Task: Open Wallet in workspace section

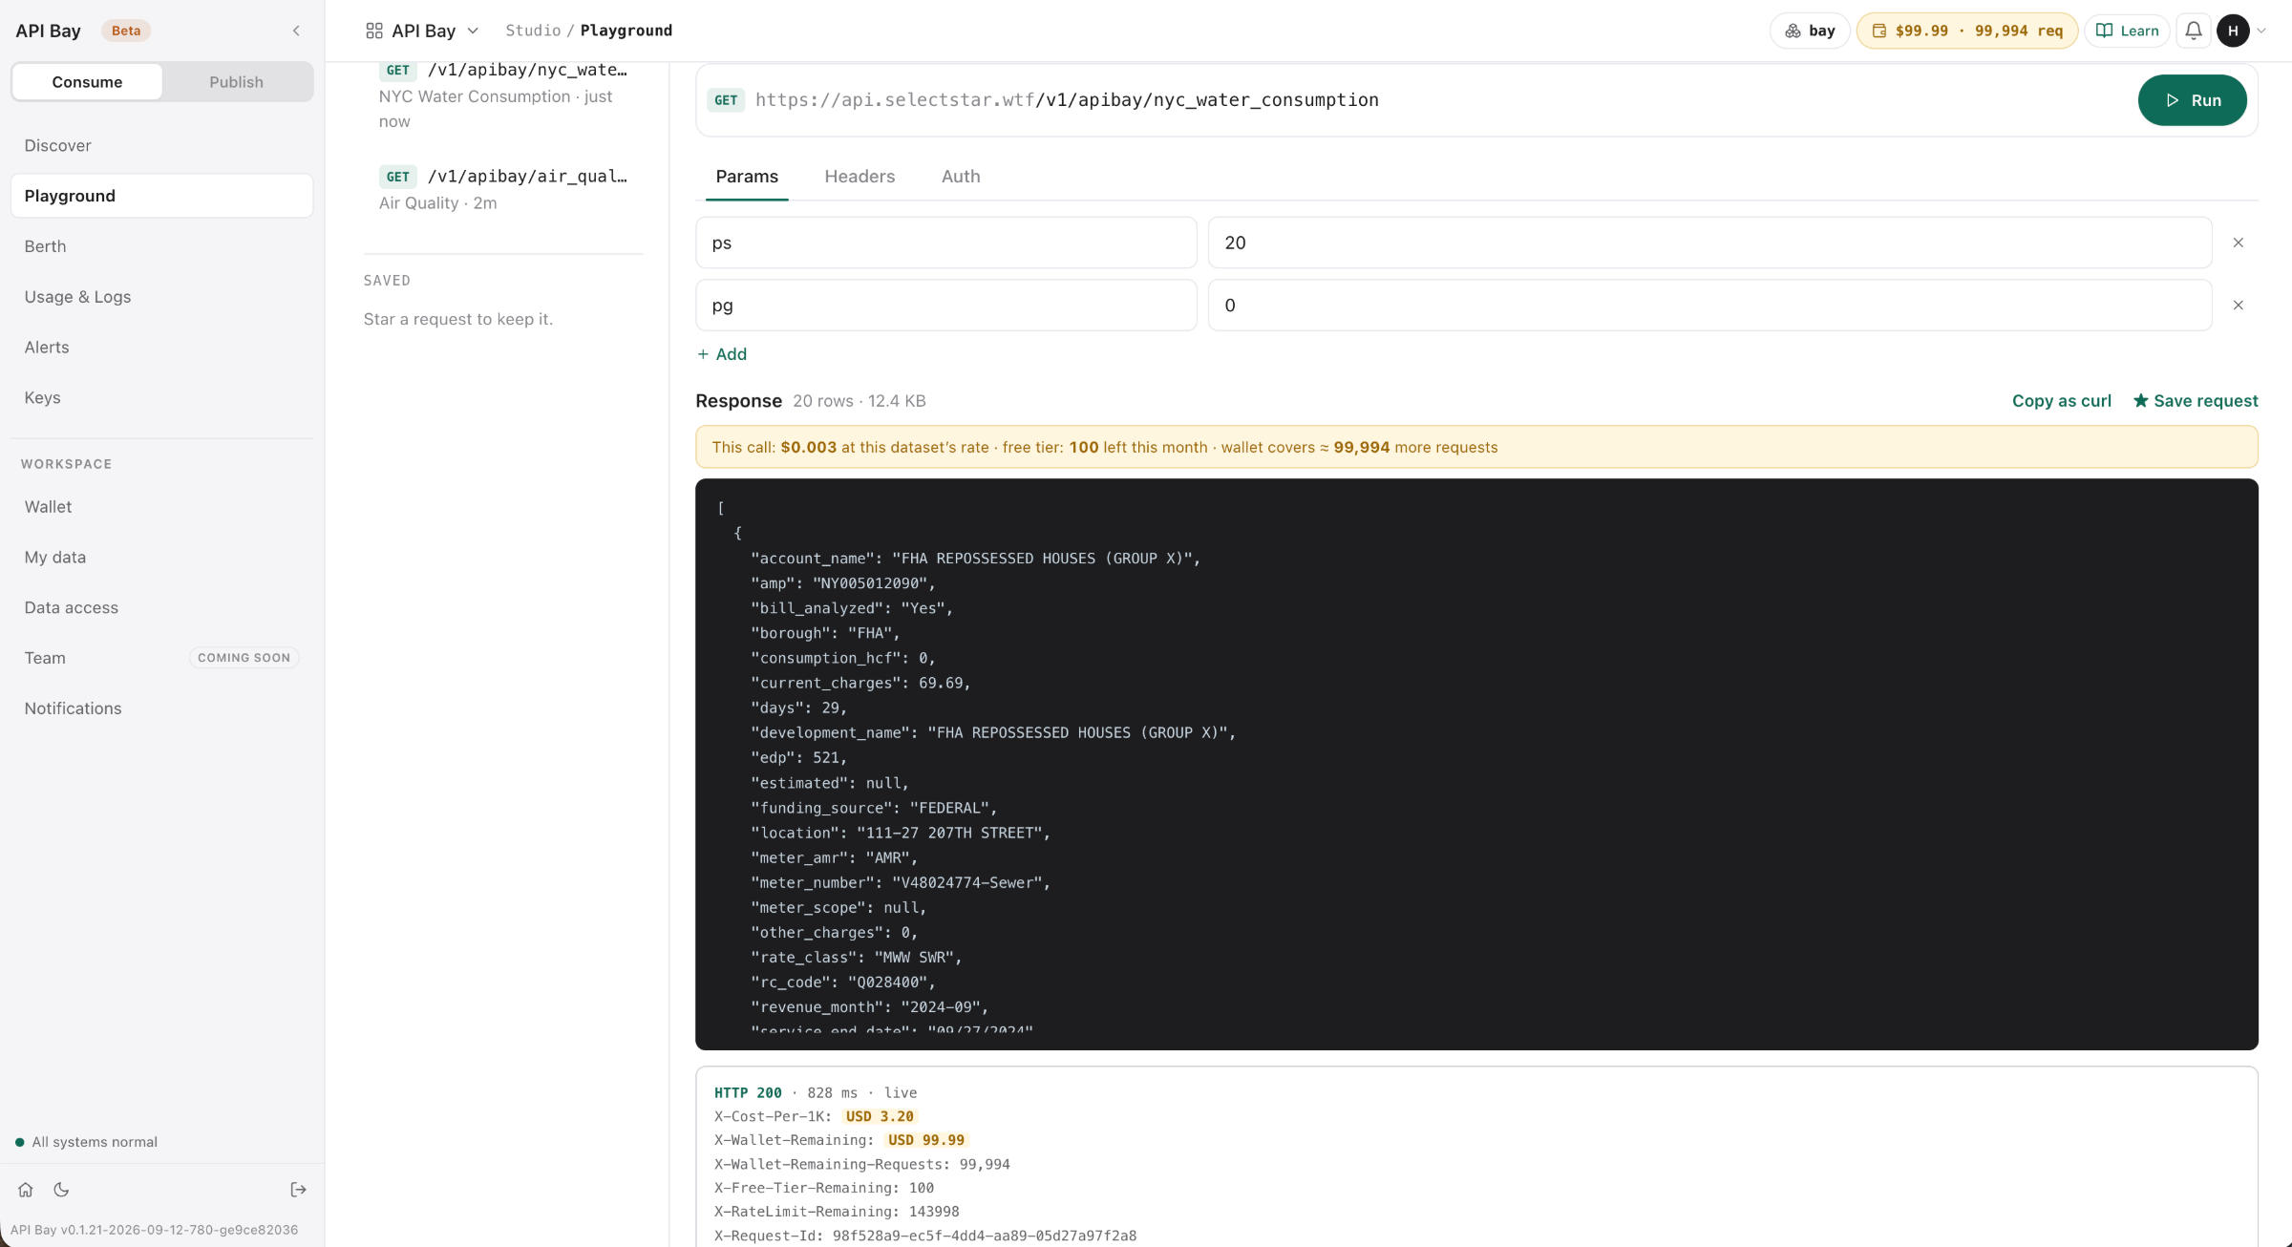Action: [x=161, y=507]
